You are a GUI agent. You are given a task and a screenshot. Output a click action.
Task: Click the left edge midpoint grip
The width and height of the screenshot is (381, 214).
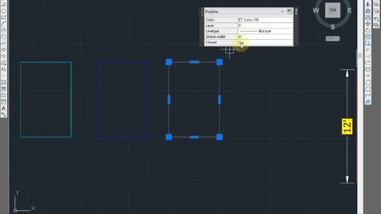(x=169, y=100)
